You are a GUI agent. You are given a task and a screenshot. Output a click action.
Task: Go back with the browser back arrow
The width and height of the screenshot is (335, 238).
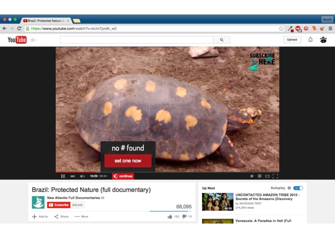[x=4, y=28]
